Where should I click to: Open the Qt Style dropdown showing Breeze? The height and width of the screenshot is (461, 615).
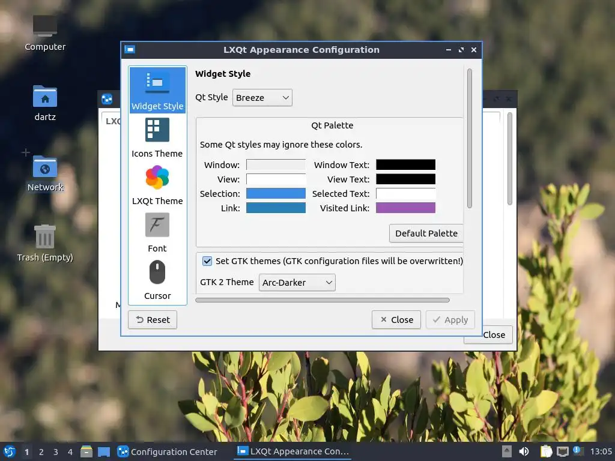(262, 98)
